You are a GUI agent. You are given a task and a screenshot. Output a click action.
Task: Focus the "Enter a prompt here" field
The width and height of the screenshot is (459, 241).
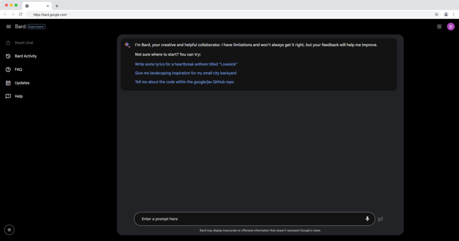[255, 219]
